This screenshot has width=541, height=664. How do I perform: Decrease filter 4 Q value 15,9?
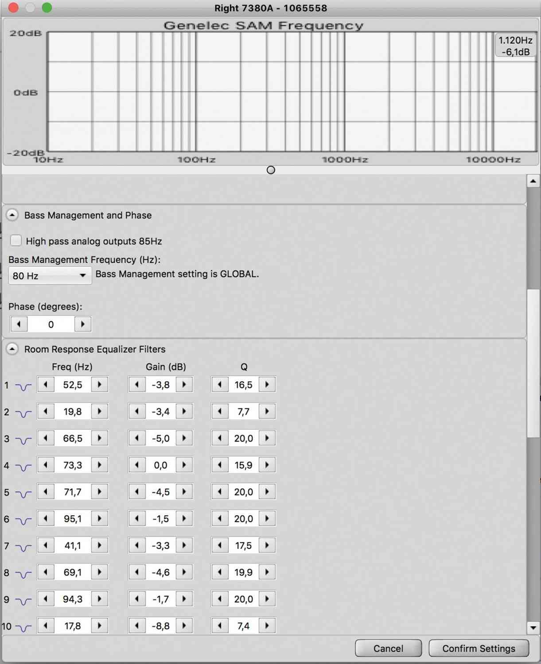220,465
